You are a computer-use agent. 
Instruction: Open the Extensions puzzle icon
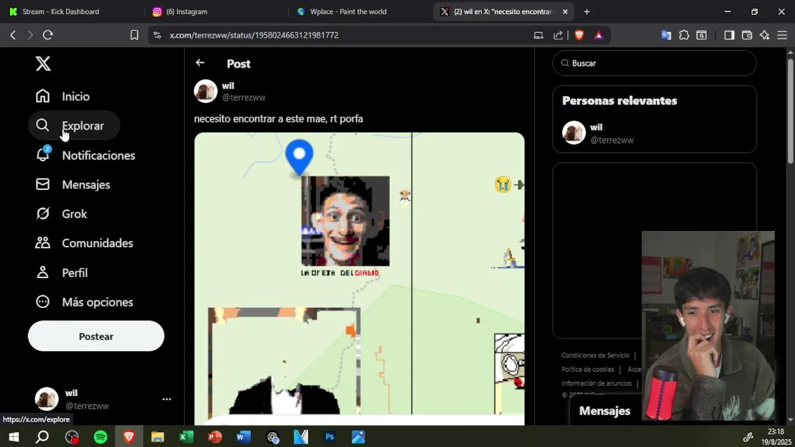point(684,35)
